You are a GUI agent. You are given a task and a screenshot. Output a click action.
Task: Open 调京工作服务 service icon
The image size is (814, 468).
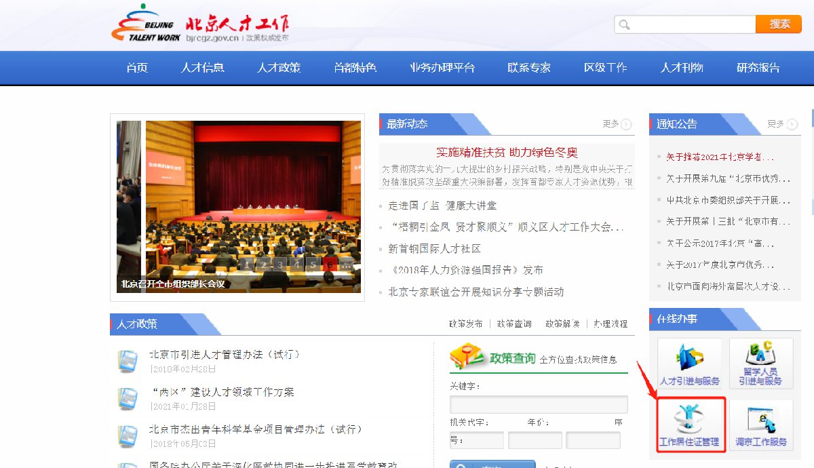[x=760, y=425]
